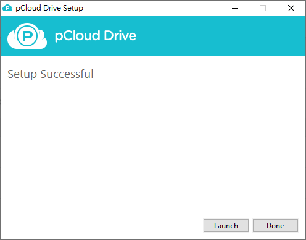306x240 pixels.
Task: Click empty teal banner area right of the title
Action: 220,36
